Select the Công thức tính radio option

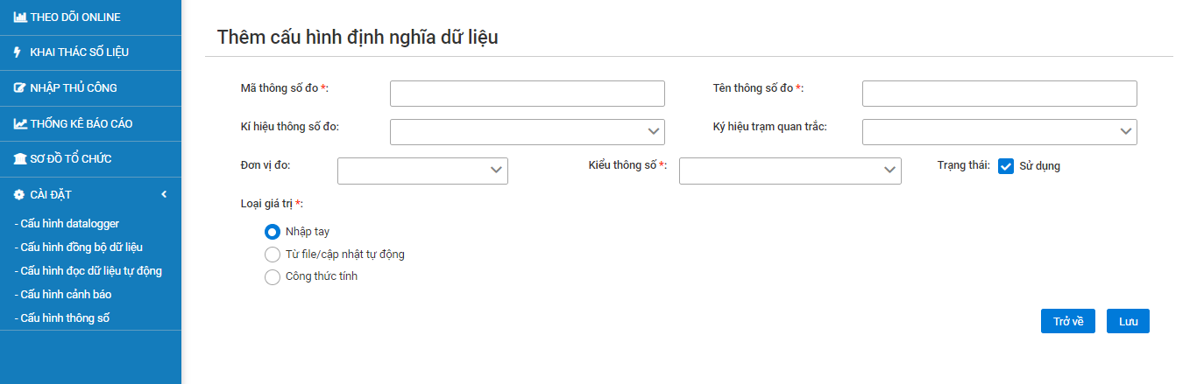pyautogui.click(x=272, y=277)
